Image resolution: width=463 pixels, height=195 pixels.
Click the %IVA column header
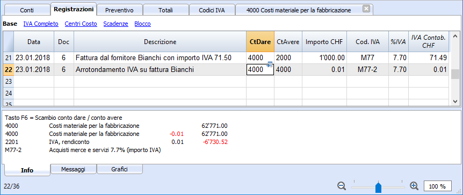[x=399, y=42]
